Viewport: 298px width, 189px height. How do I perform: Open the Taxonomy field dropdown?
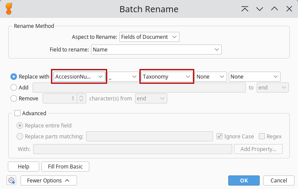166,76
